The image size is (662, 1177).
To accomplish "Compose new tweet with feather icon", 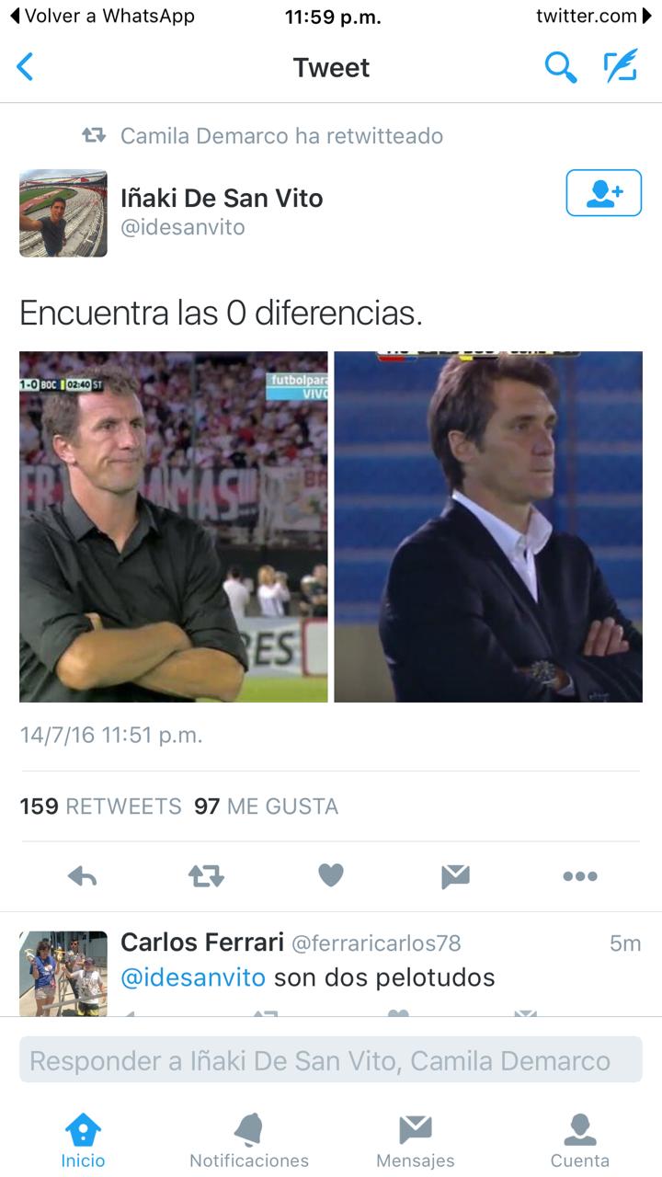I will (x=621, y=67).
